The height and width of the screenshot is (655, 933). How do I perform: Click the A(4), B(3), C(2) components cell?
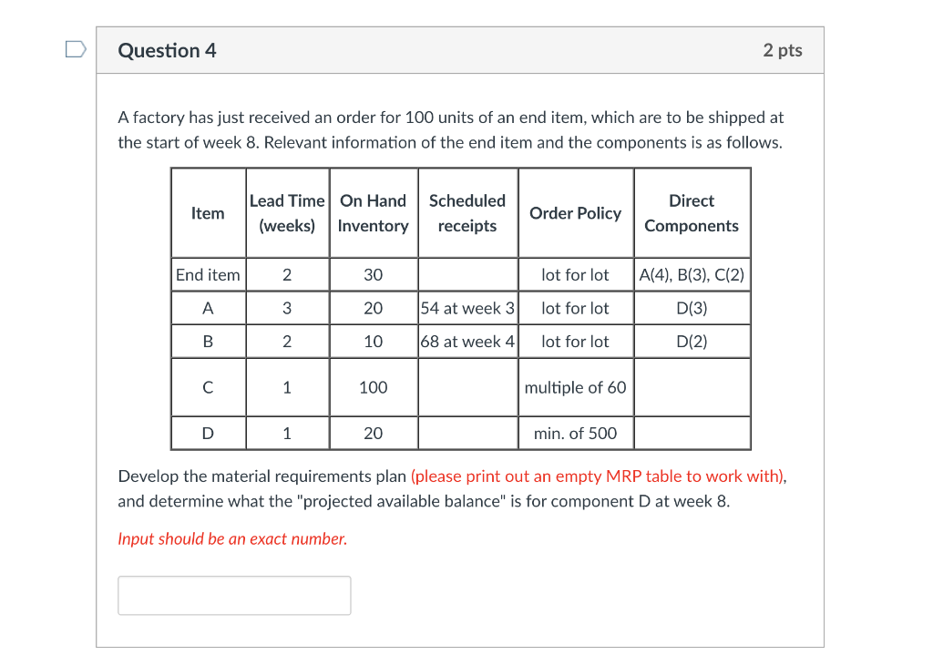pos(692,274)
